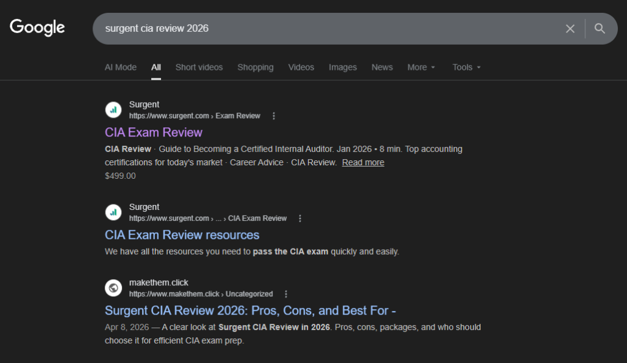627x363 pixels.
Task: Click the Surgent favicon on second result
Action: click(x=113, y=212)
